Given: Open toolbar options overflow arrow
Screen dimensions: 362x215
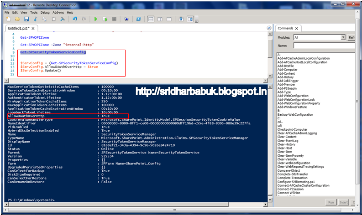Looking at the screenshot, I should click(197, 21).
